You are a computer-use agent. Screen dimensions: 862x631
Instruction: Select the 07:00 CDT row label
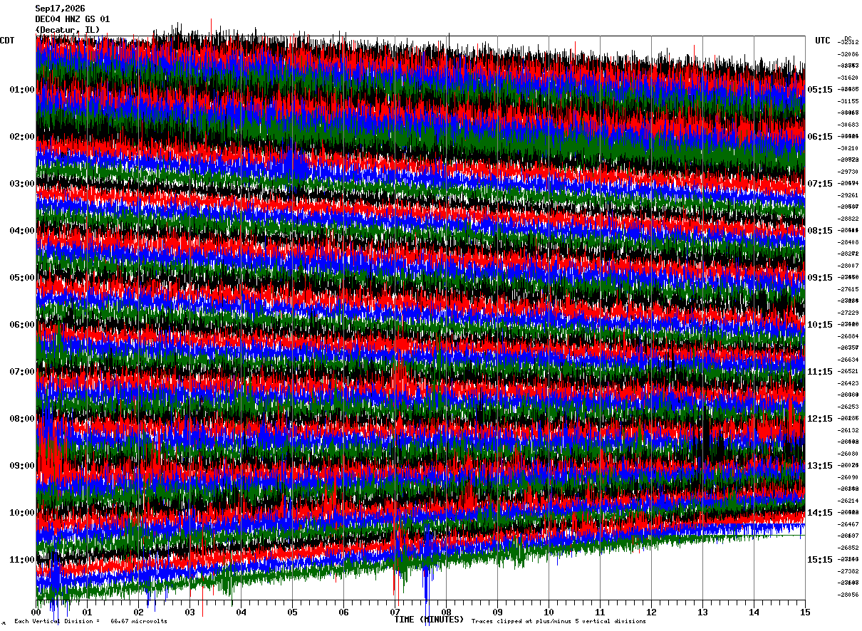(22, 372)
